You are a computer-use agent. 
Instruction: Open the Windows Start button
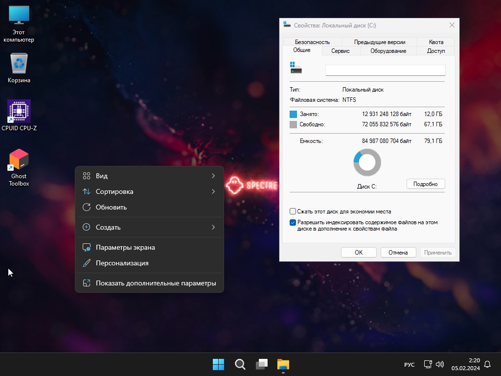[x=219, y=364]
